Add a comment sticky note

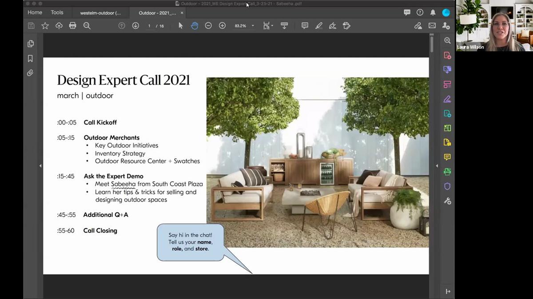click(x=305, y=26)
